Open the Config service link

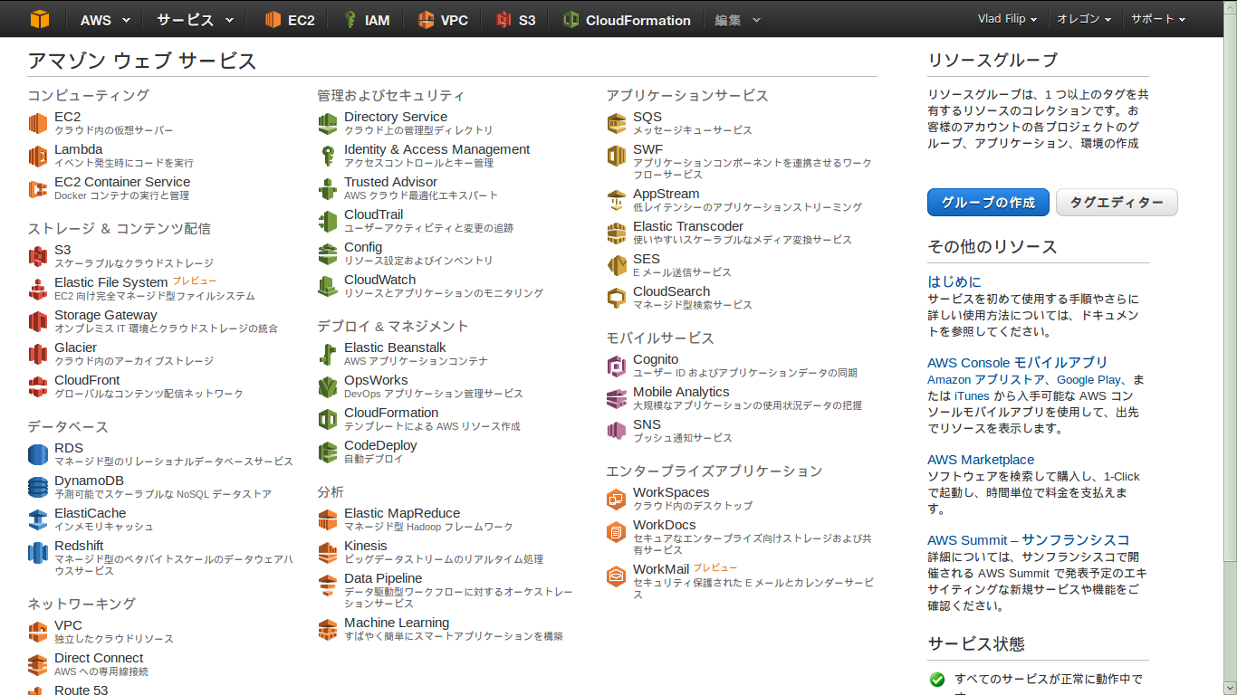(x=363, y=247)
